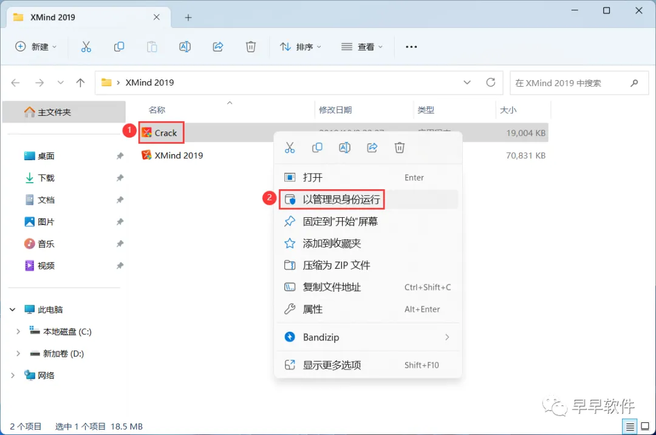Select 压缩为 ZIP 文件
The width and height of the screenshot is (656, 435).
[x=368, y=265]
